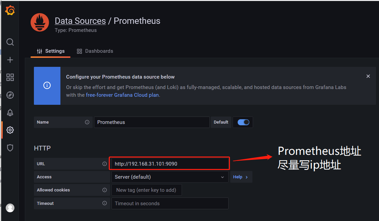The height and width of the screenshot is (221, 379).
Task: Select the Settings tab
Action: pos(50,51)
